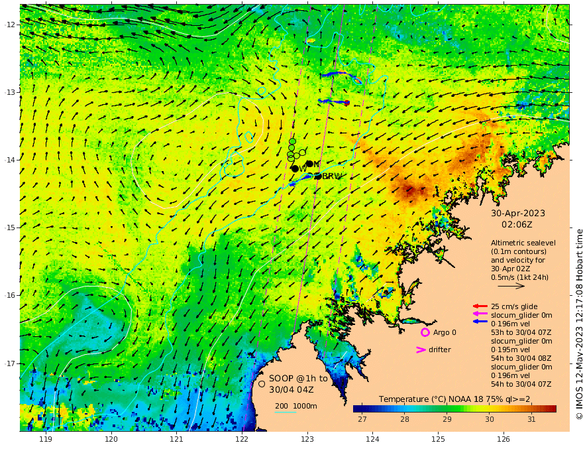Click the magenta Argo 0 circle symbol
This screenshot has height=451, width=583.
pyautogui.click(x=425, y=332)
